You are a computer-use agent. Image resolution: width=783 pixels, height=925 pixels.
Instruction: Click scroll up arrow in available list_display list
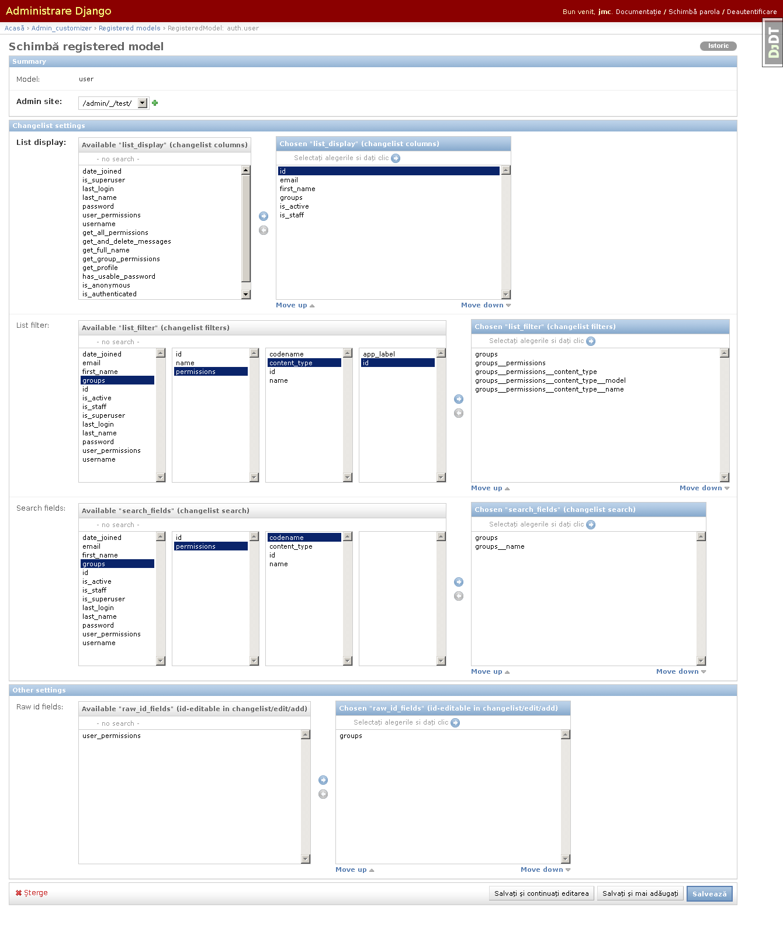point(246,170)
